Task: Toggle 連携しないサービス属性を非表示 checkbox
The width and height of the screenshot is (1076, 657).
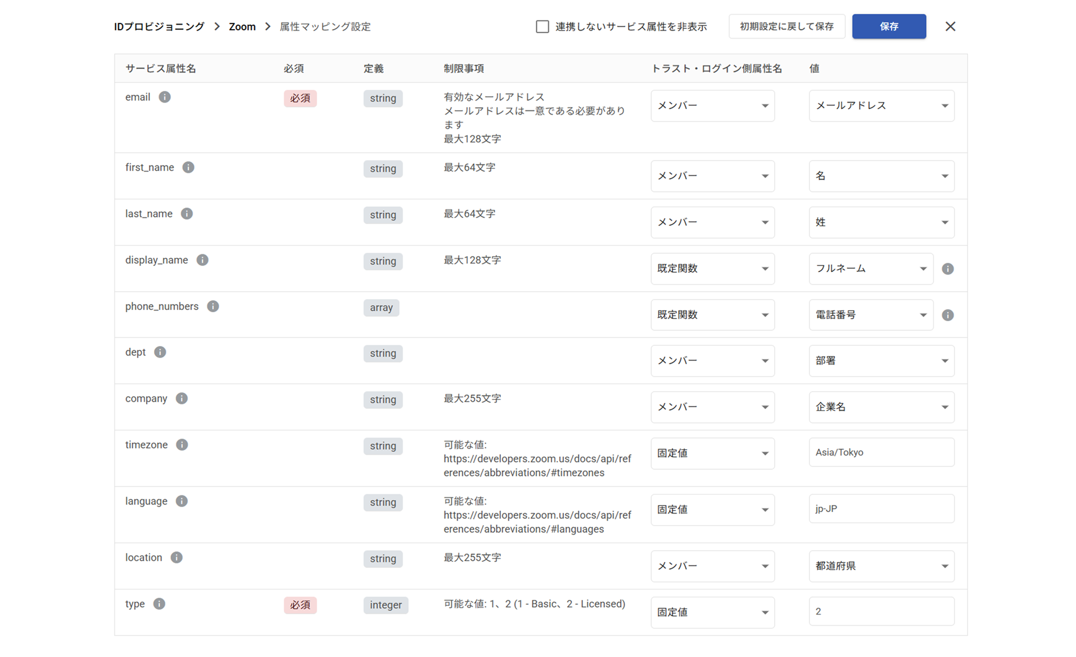Action: tap(543, 26)
